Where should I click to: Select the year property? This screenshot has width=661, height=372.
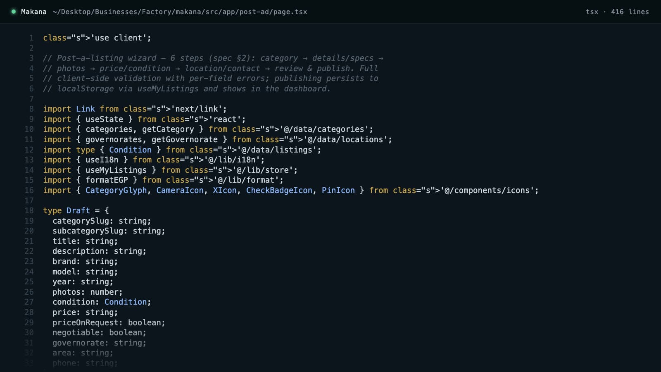click(x=62, y=281)
